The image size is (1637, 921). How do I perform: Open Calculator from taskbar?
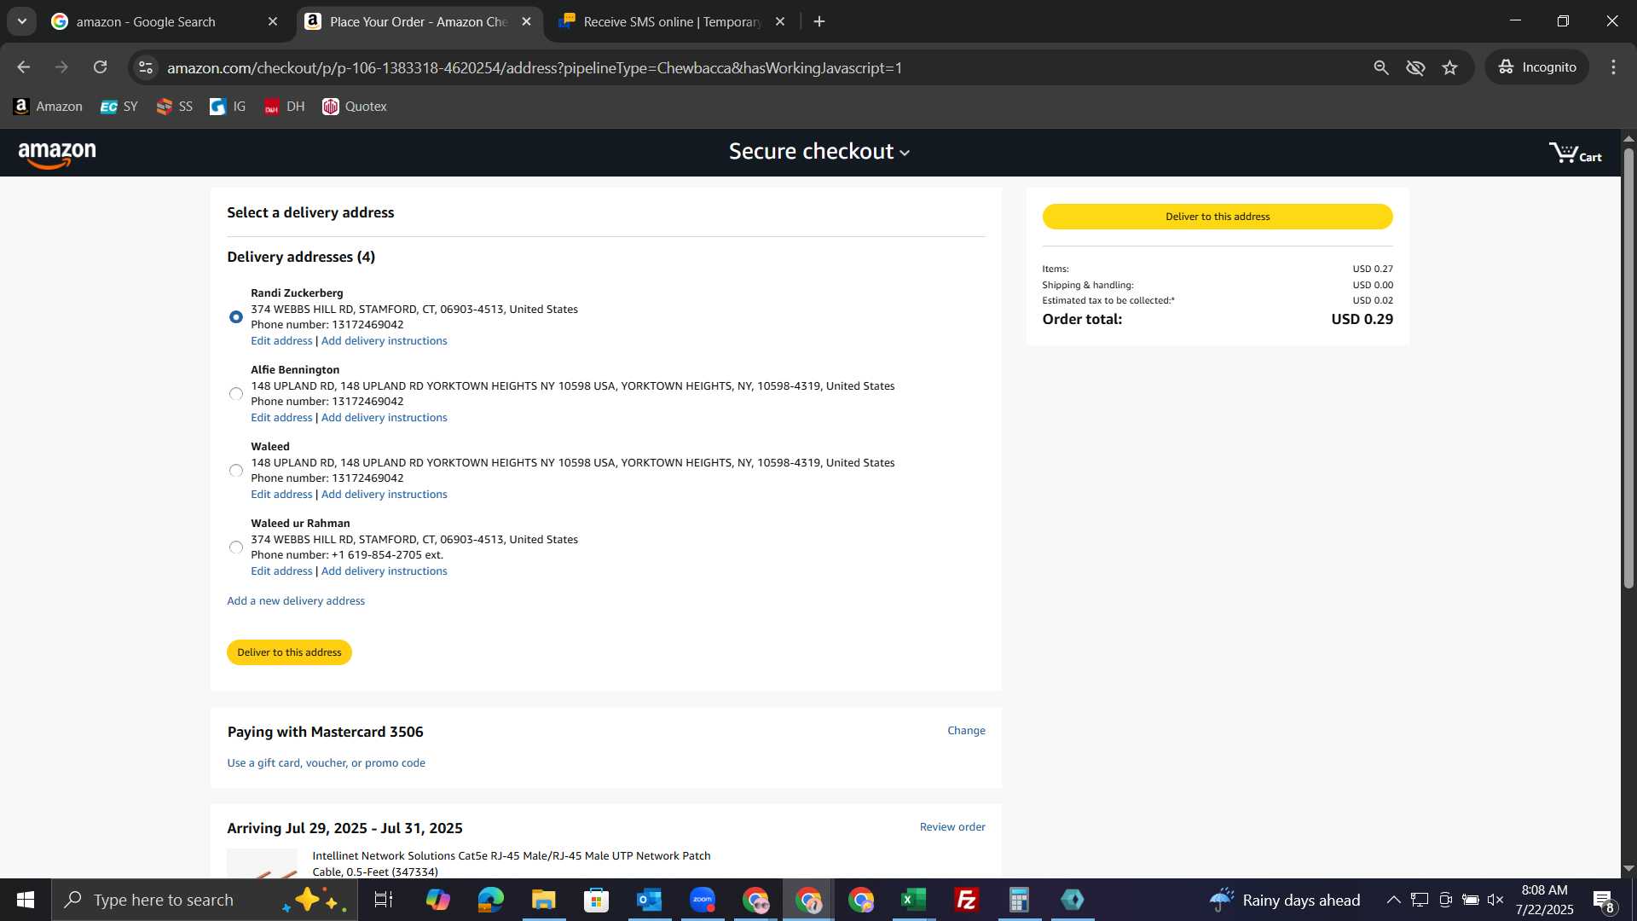click(x=1020, y=900)
